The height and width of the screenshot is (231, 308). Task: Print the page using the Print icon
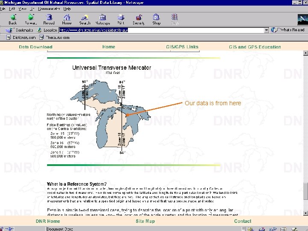point(121,17)
